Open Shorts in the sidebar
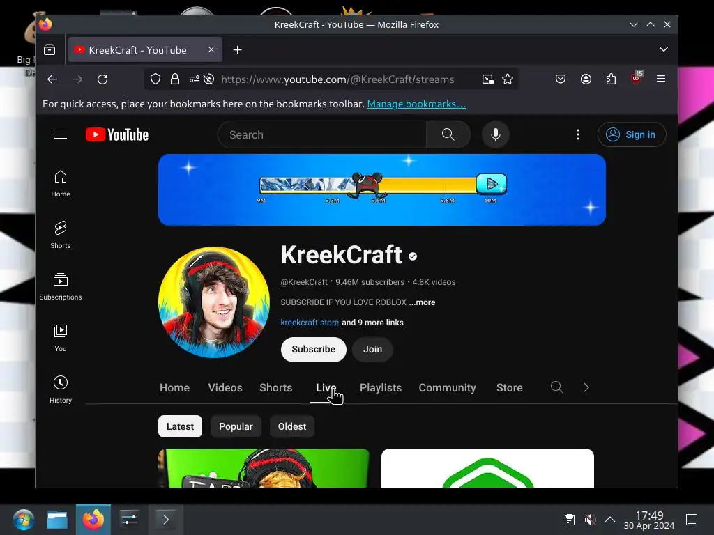This screenshot has height=535, width=714. coord(61,235)
